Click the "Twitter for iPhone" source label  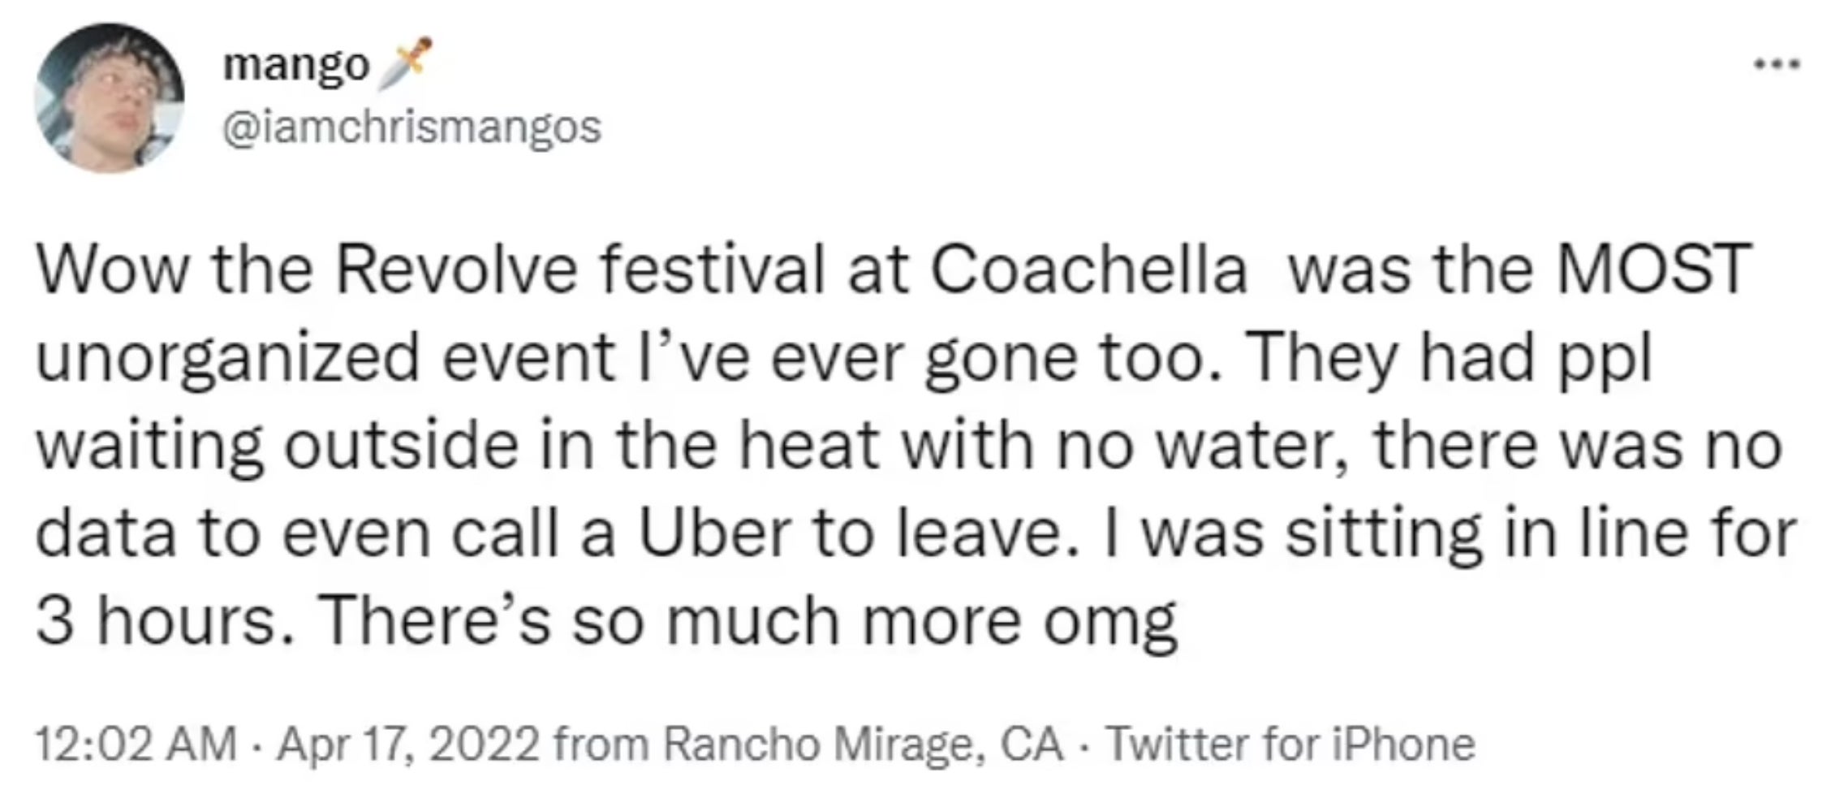tap(1290, 744)
